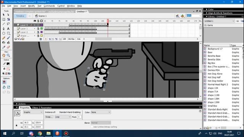Select the Text tool
The width and height of the screenshot is (244, 137).
(x=8, y=29)
